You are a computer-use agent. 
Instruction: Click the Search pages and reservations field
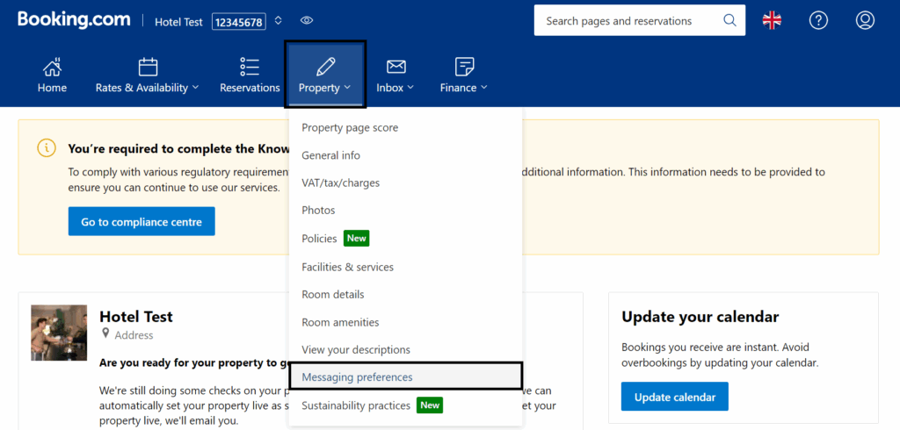pyautogui.click(x=640, y=21)
